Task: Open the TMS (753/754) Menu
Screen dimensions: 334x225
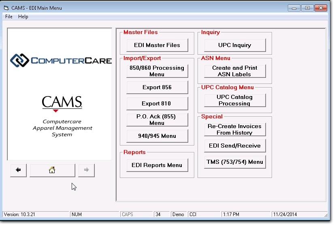Action: 235,162
